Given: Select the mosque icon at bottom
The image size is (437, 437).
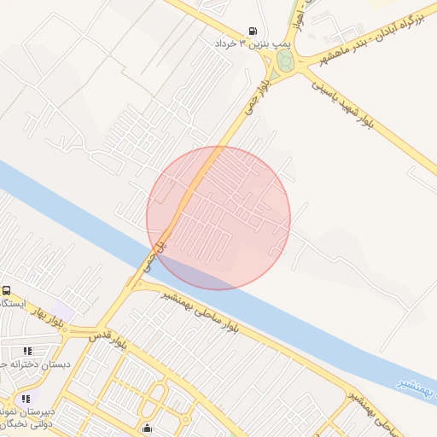Looking at the screenshot, I should (147, 428).
